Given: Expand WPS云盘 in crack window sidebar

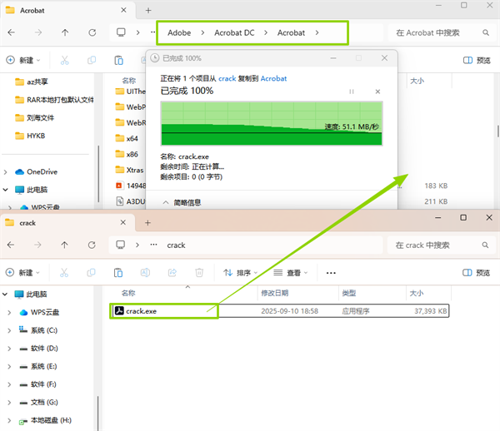Looking at the screenshot, I should (9, 313).
